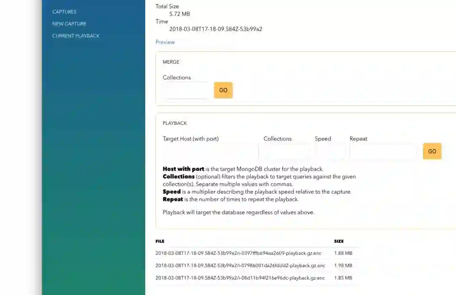
Task: Click the 1.88 MB size cell
Action: [343, 253]
